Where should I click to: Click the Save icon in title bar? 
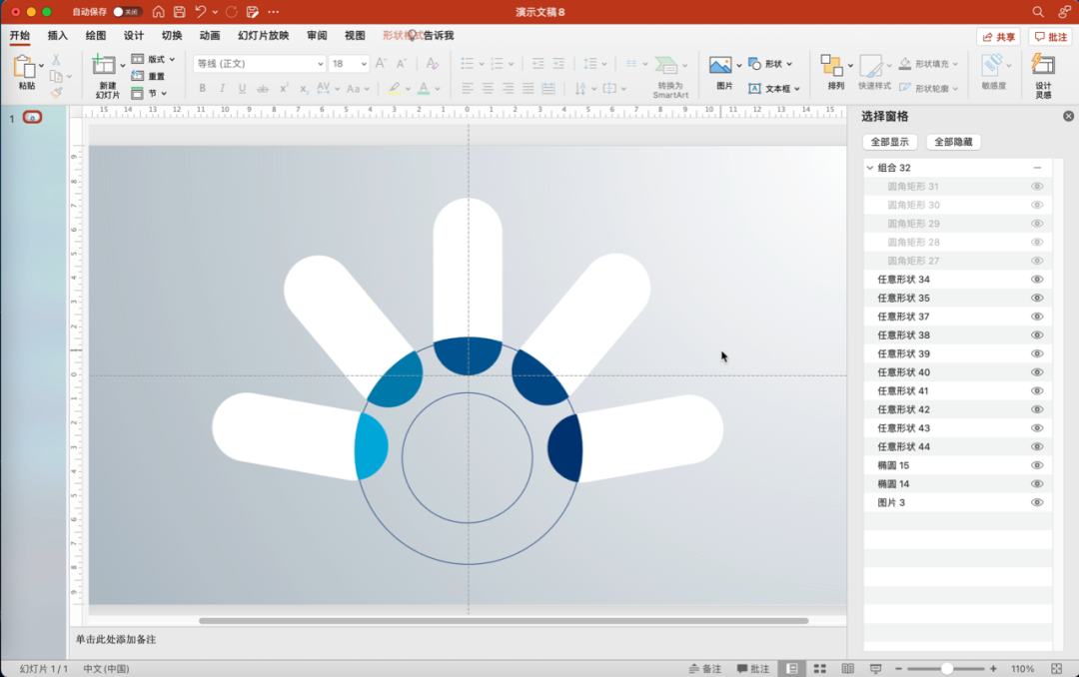click(180, 12)
